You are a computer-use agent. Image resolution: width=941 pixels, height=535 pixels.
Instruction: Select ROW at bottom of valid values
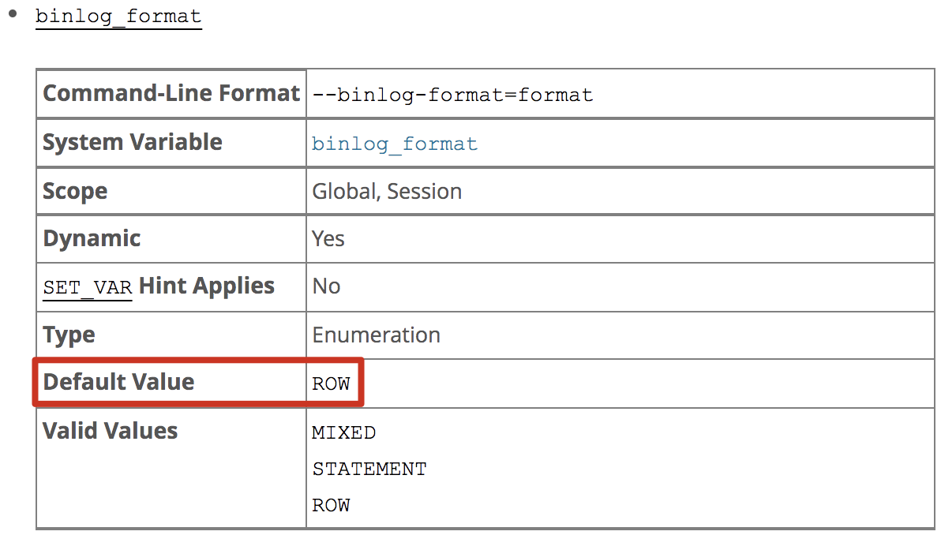pos(332,506)
